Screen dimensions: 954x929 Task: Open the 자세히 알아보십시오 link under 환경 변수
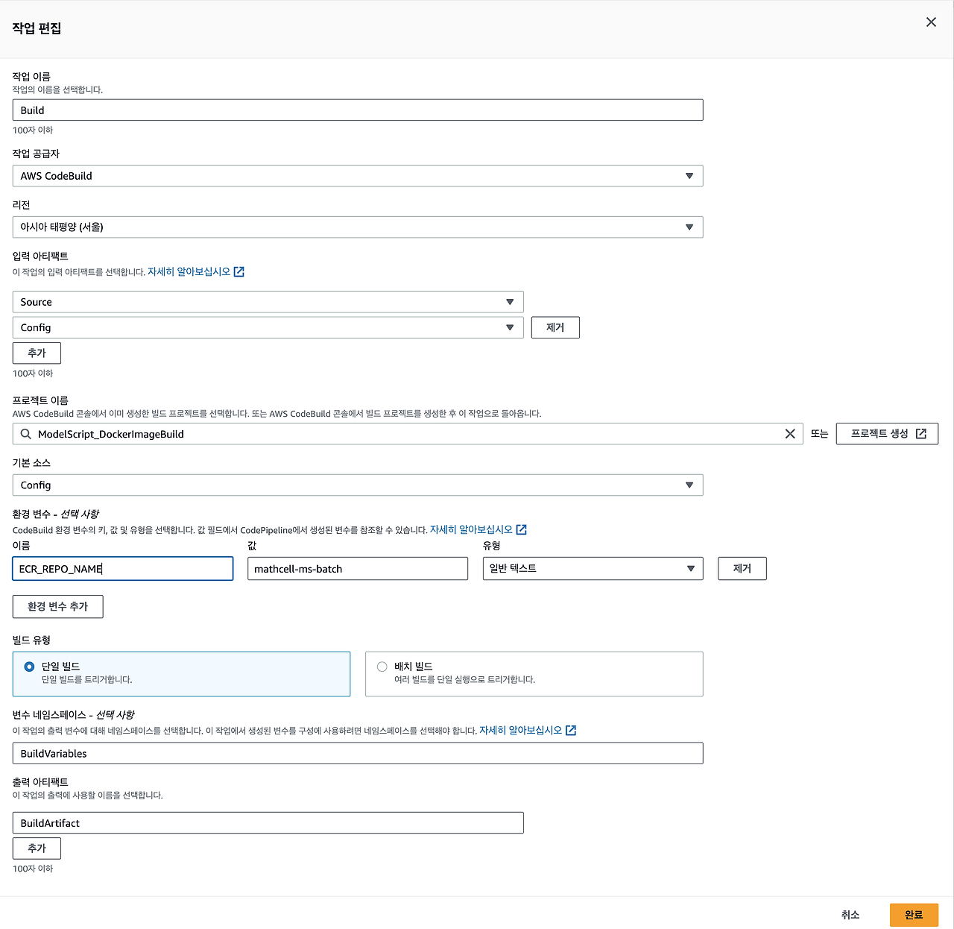(x=472, y=530)
